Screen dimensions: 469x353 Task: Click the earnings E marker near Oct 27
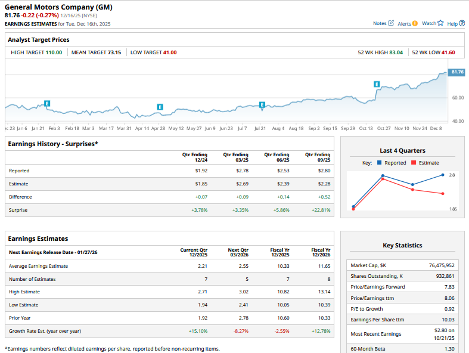click(377, 84)
